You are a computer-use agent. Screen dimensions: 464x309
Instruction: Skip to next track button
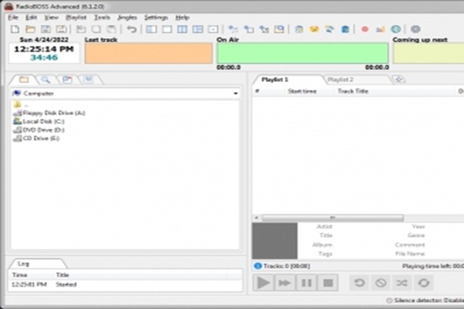285,284
